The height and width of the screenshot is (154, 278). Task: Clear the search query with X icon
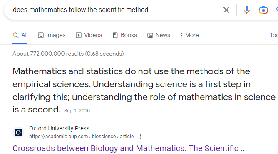pyautogui.click(x=226, y=10)
